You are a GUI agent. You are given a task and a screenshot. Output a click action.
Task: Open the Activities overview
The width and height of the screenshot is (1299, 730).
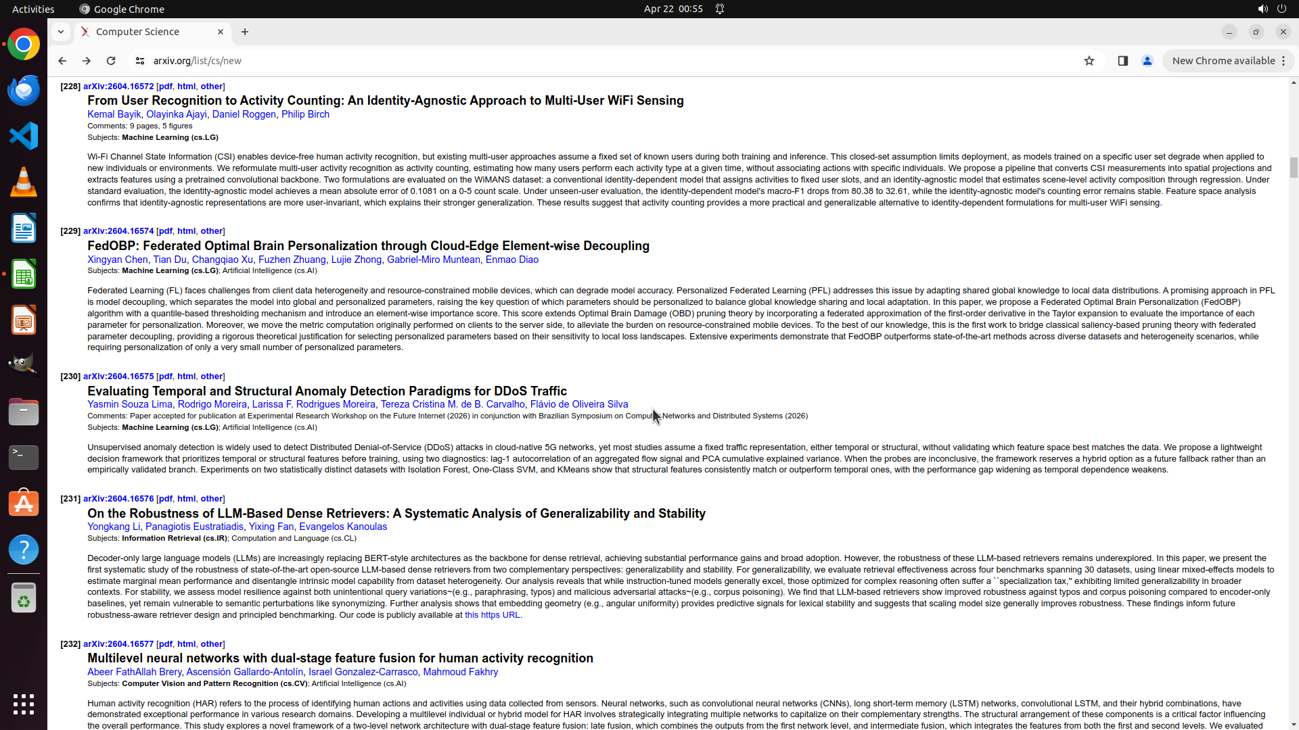(33, 9)
